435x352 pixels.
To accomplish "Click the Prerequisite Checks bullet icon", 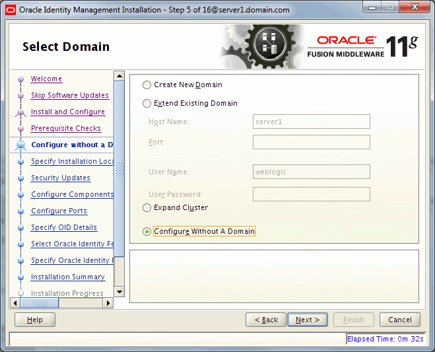I will [21, 129].
